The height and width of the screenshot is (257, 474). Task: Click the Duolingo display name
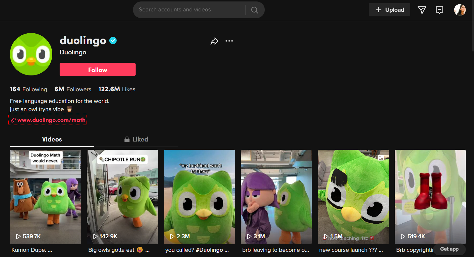(x=73, y=52)
